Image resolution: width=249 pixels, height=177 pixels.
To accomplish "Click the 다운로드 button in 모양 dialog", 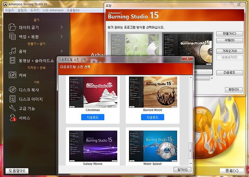I will pyautogui.click(x=230, y=72).
